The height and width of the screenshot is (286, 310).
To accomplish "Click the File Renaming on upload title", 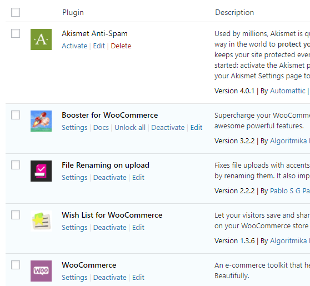I will tap(106, 165).
